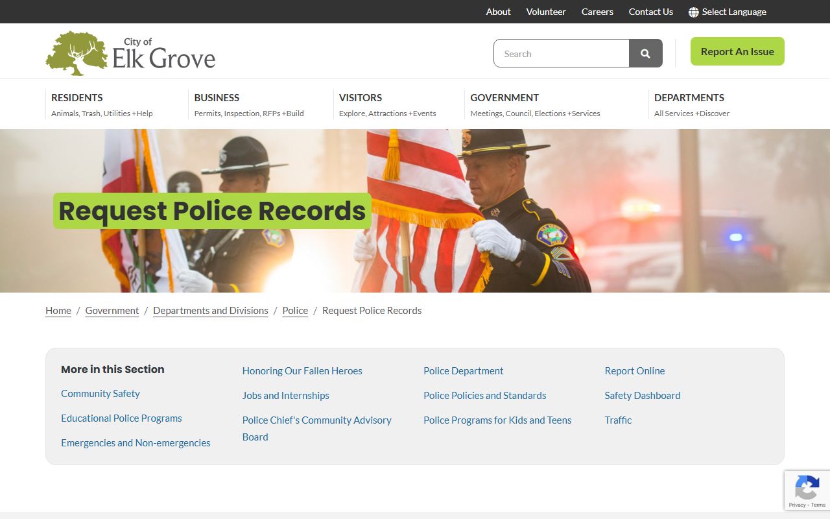Image resolution: width=830 pixels, height=519 pixels.
Task: Open the Volunteer link
Action: click(x=546, y=12)
